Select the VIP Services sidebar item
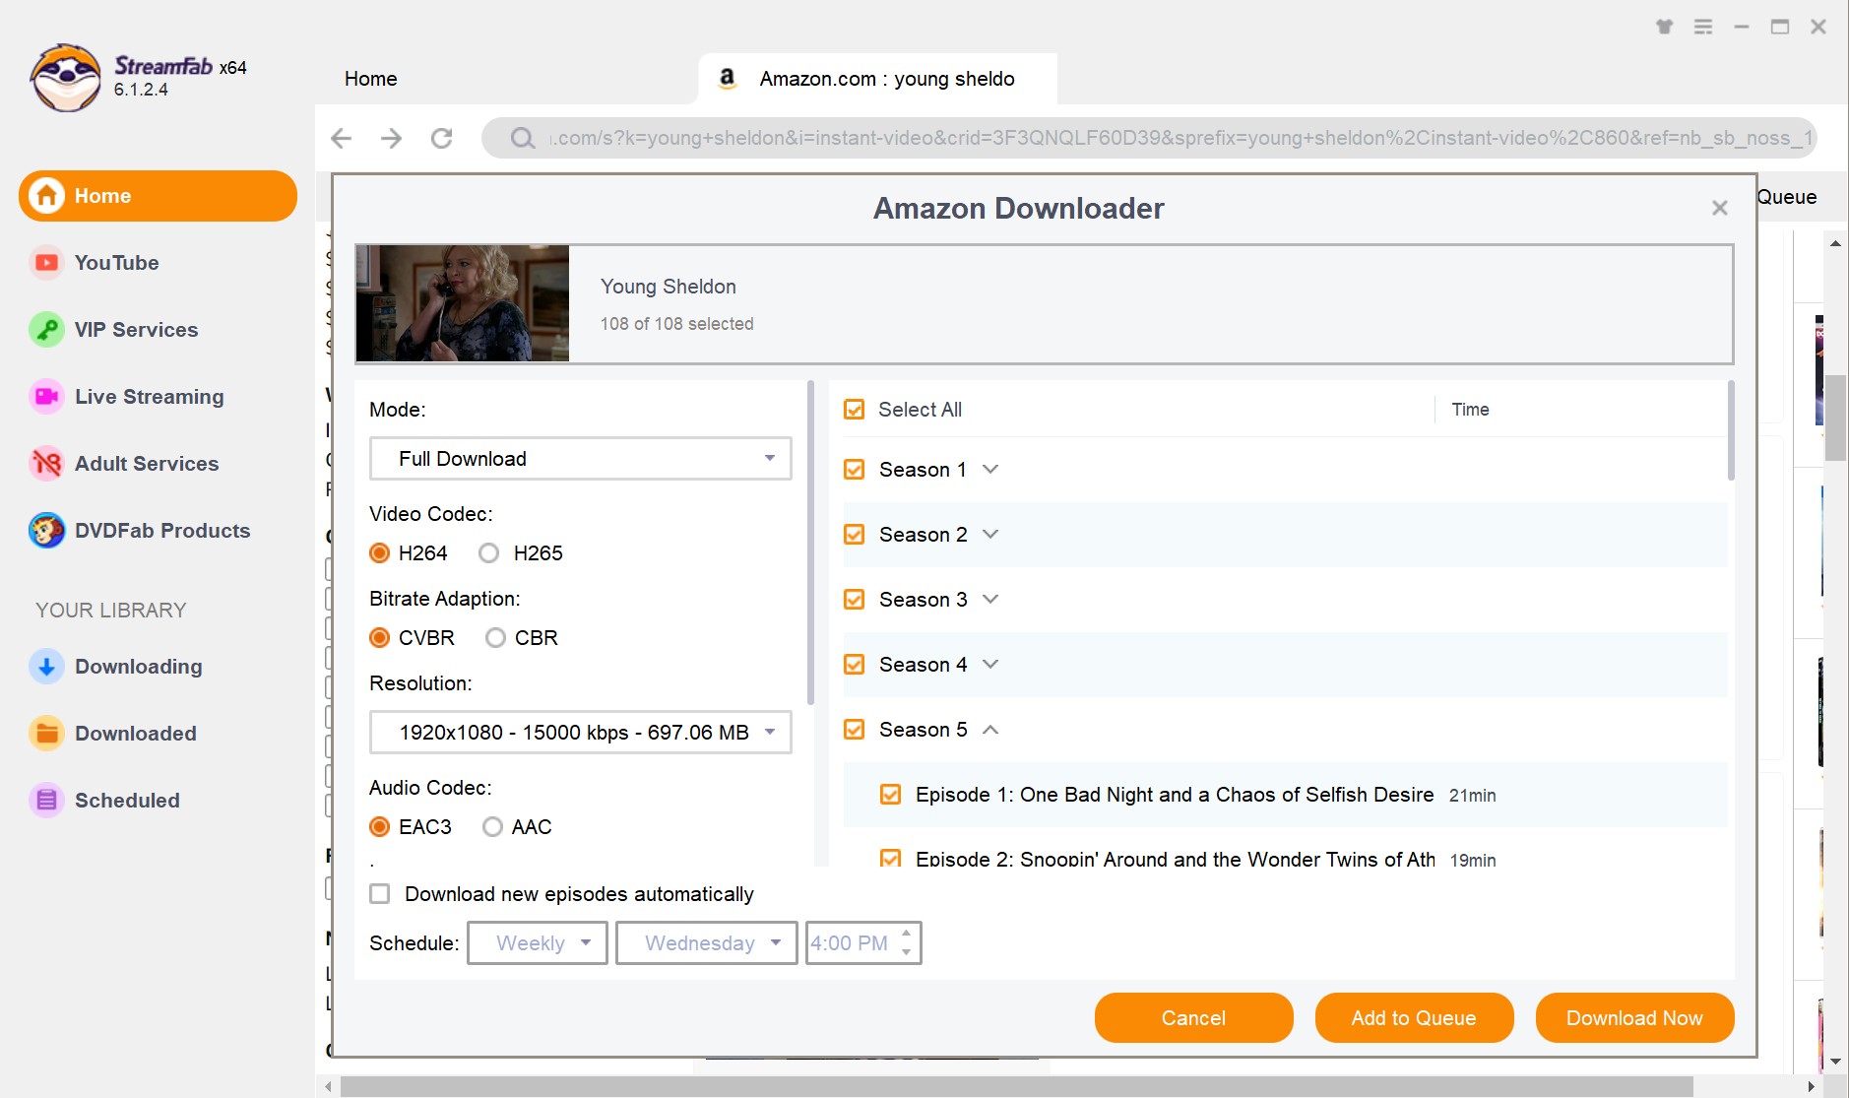The height and width of the screenshot is (1098, 1849). pyautogui.click(x=158, y=330)
